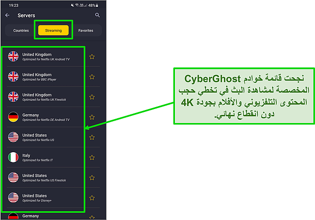Star the Netflix DE Android TV server
The image size is (315, 220).
click(92, 117)
